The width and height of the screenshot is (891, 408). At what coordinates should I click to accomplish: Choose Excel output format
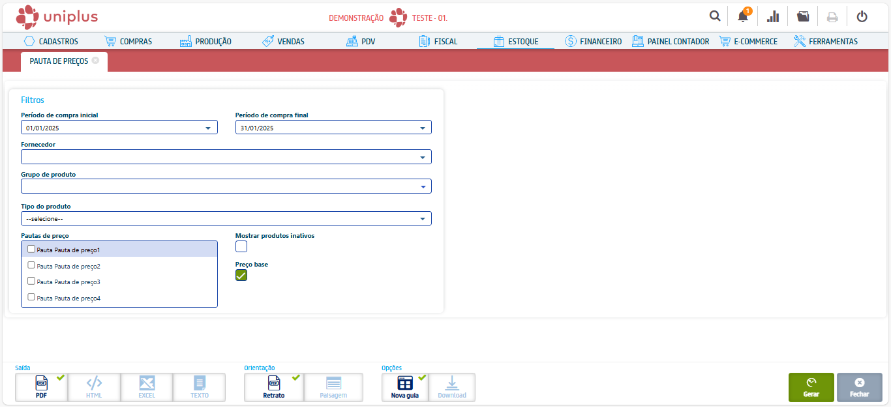[x=147, y=387]
